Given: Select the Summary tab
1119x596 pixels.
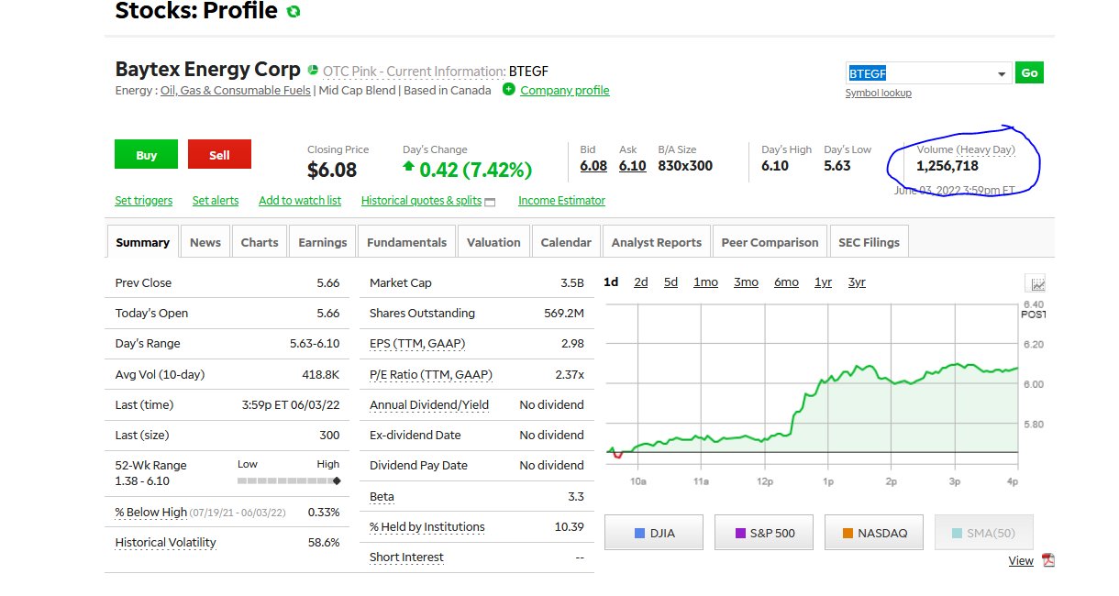Looking at the screenshot, I should click(x=142, y=242).
